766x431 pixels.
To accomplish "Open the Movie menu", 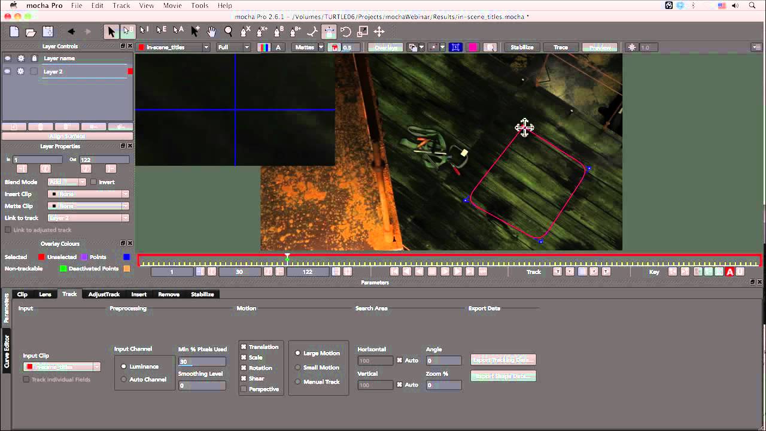I will click(172, 5).
